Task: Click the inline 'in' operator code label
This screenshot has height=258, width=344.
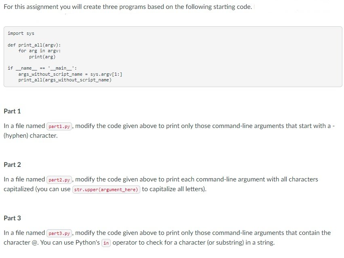Action: (106, 243)
